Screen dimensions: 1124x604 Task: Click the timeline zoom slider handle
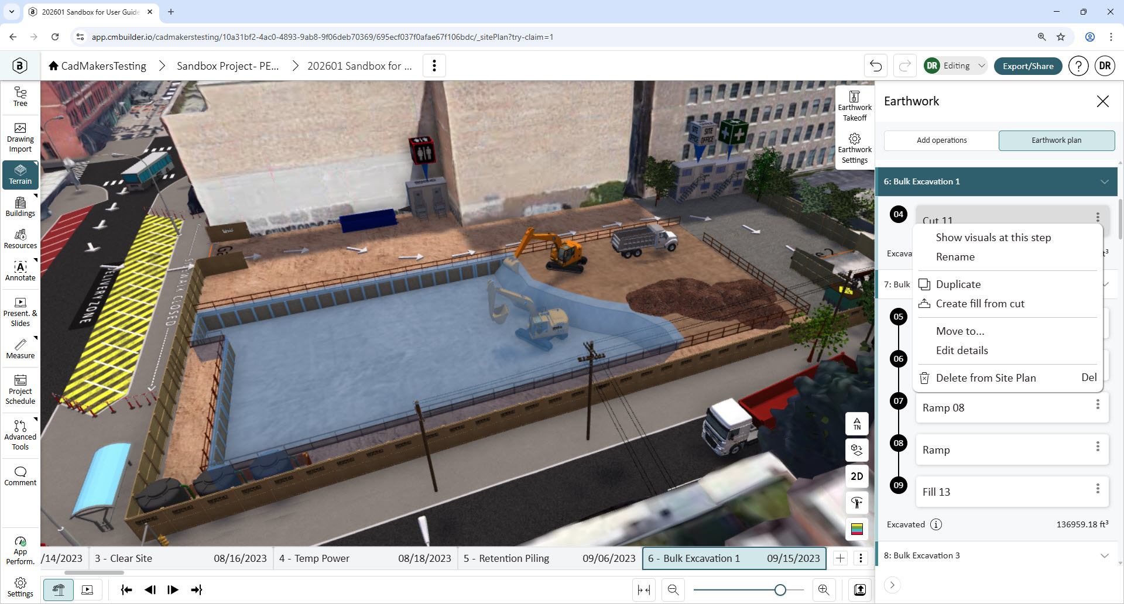click(780, 590)
